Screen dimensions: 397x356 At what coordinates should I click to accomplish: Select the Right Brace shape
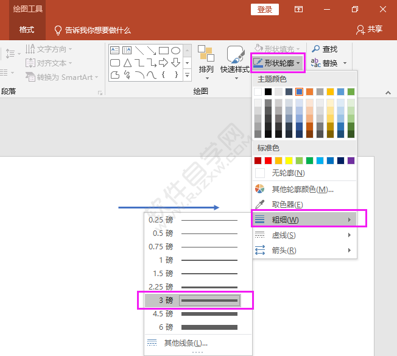click(x=176, y=75)
